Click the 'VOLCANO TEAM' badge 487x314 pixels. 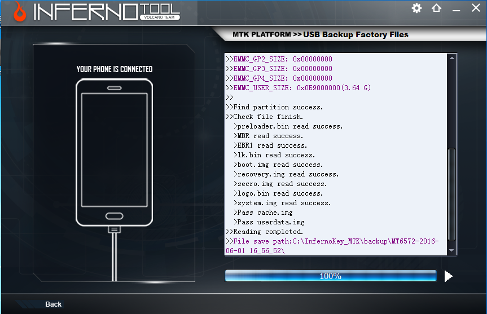coord(160,17)
